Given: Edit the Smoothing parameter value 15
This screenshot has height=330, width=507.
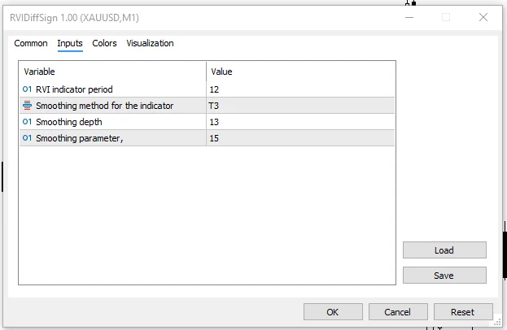Looking at the screenshot, I should pos(300,138).
